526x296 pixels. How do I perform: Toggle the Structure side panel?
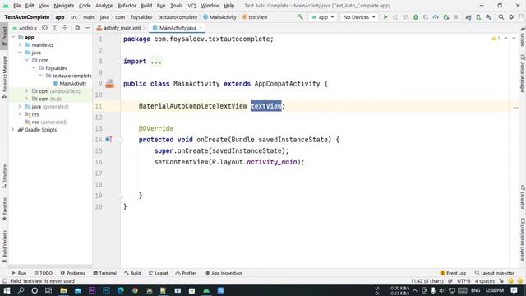[4, 176]
